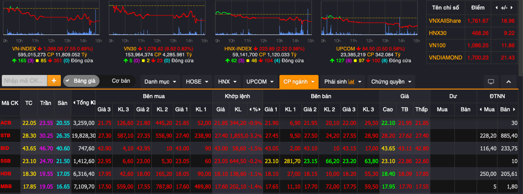Click the Điểm column header
Viewport: 523px width, 194px height.
pyautogui.click(x=477, y=8)
